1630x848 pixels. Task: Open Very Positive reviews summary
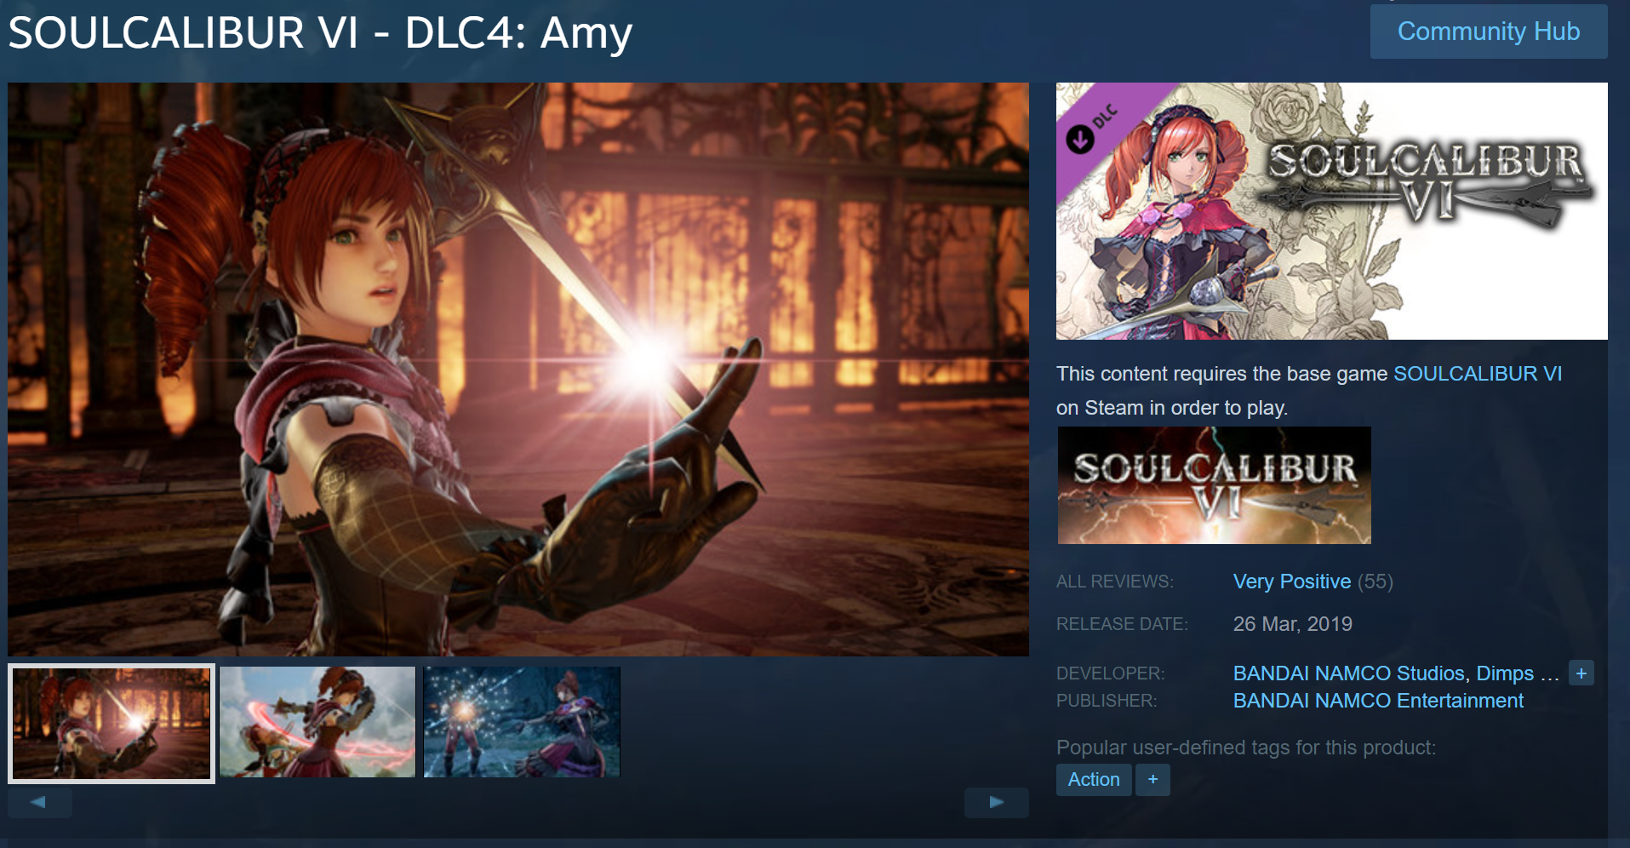[1291, 582]
